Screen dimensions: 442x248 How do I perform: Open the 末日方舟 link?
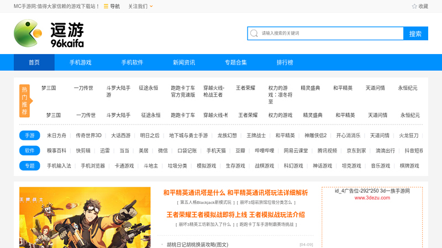56,136
